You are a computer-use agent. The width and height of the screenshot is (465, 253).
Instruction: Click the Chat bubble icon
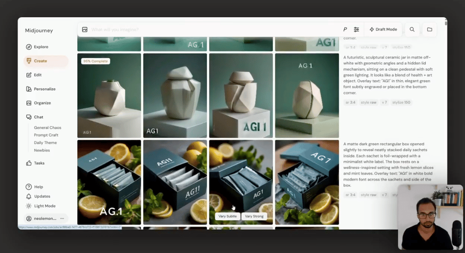[29, 117]
